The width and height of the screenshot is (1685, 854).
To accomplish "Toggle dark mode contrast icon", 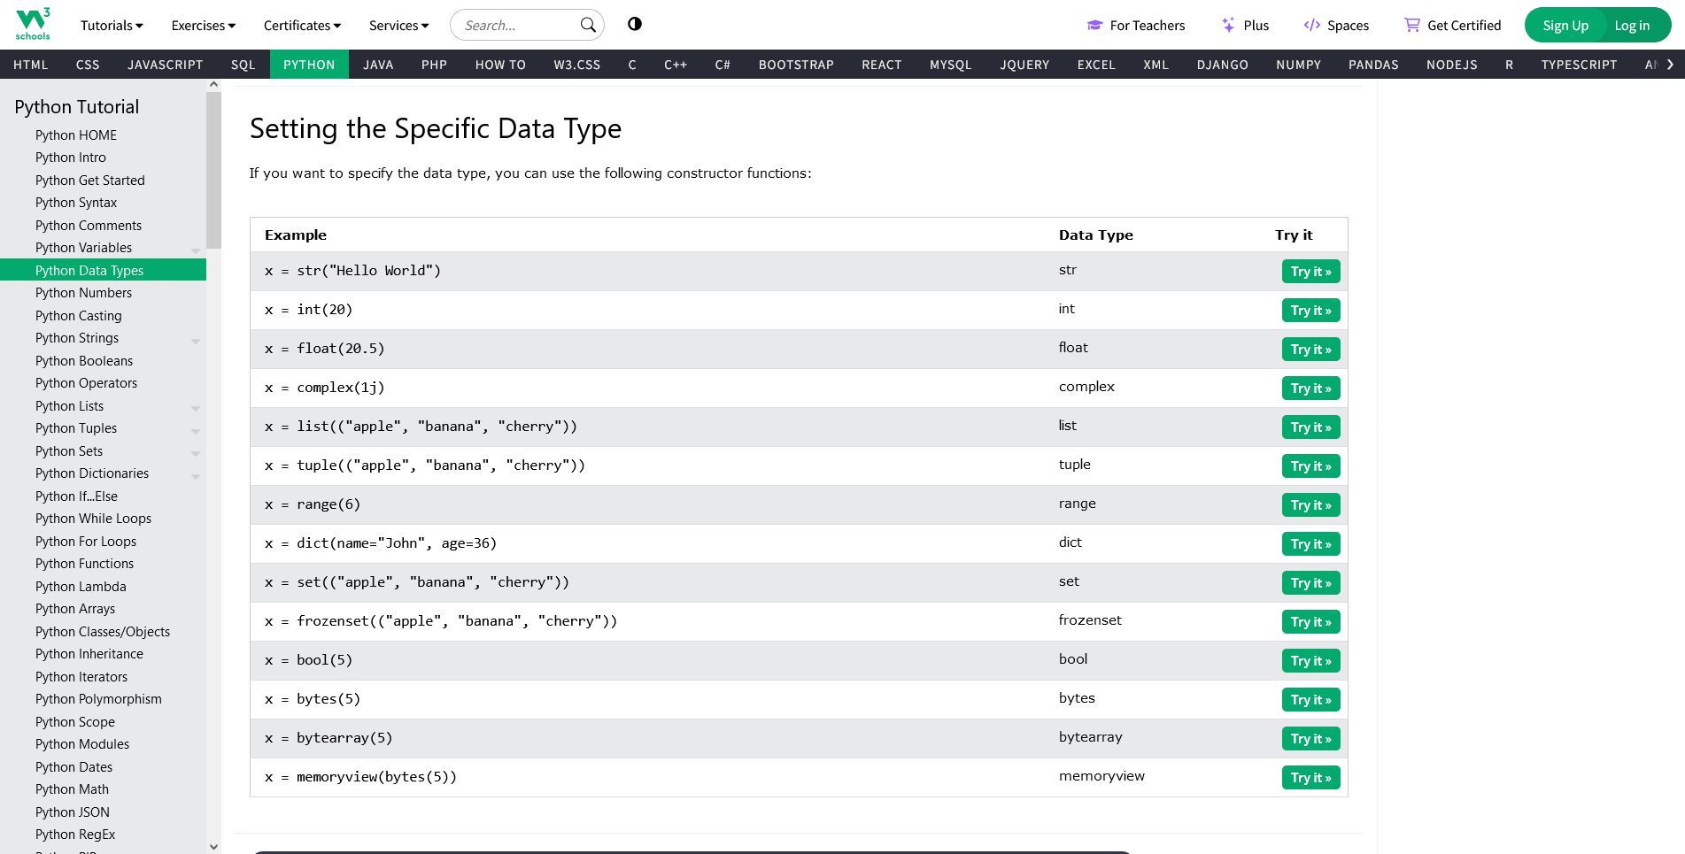I will (635, 24).
